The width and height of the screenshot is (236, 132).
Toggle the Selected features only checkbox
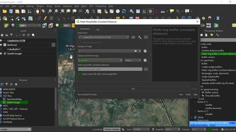80,43
